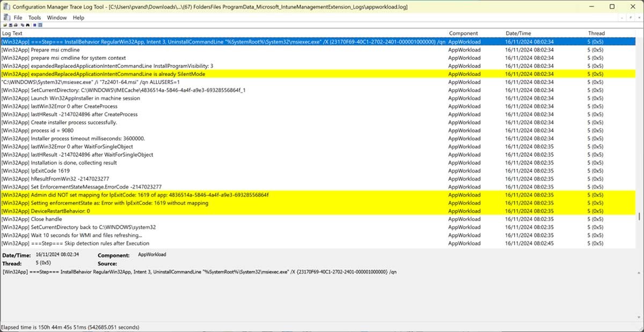The height and width of the screenshot is (332, 644).
Task: Open the File menu
Action: point(18,18)
